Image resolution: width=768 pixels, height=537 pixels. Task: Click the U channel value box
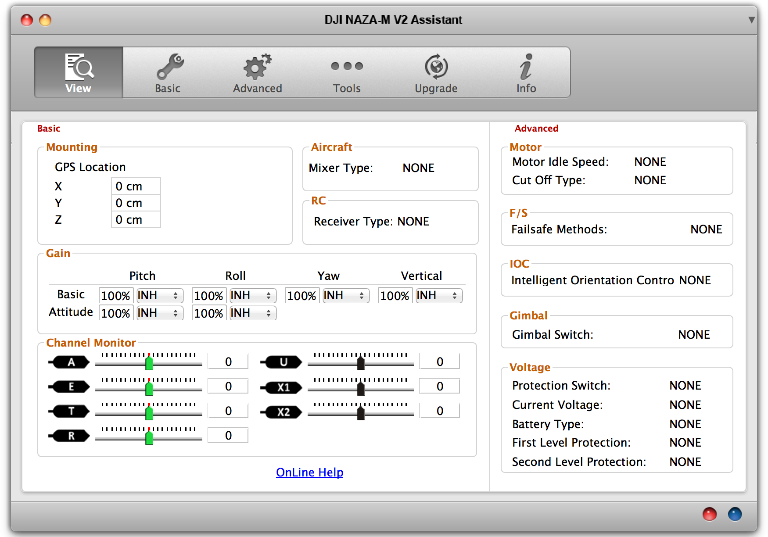coord(440,362)
